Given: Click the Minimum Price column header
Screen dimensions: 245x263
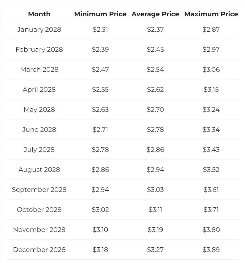Looking at the screenshot, I should coord(100,14).
